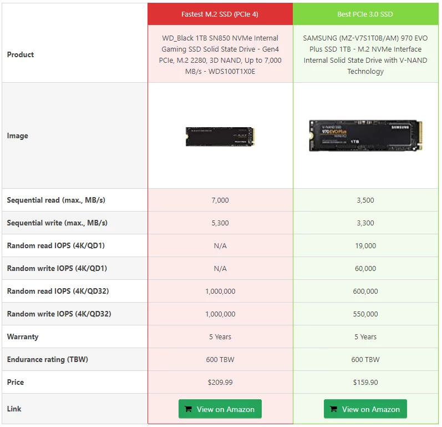The width and height of the screenshot is (442, 427).
Task: Click the SAMSUNG 970 EVO Plus product title
Action: coord(365,54)
